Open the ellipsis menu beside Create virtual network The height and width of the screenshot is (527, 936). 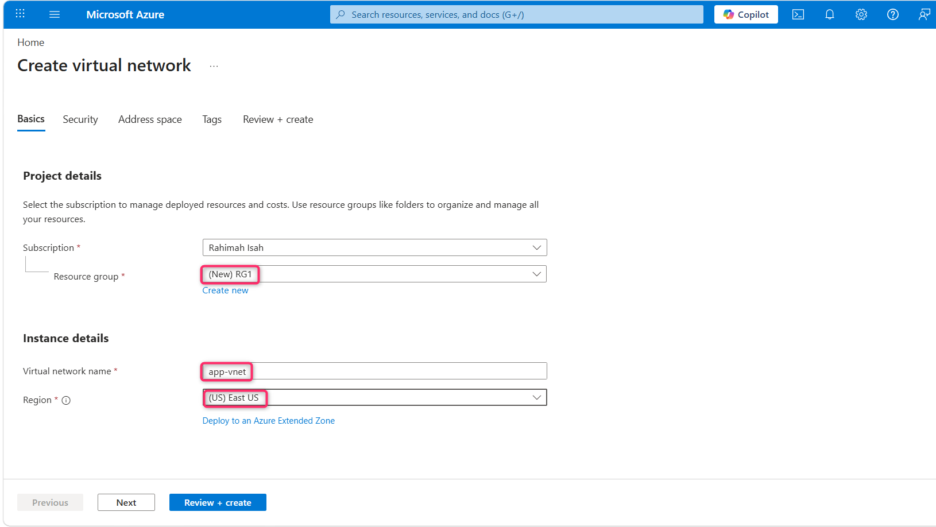pos(214,67)
